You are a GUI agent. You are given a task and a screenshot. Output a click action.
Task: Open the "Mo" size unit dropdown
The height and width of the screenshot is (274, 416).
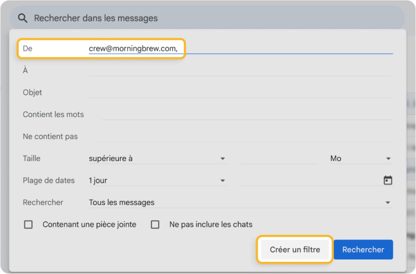pyautogui.click(x=360, y=158)
